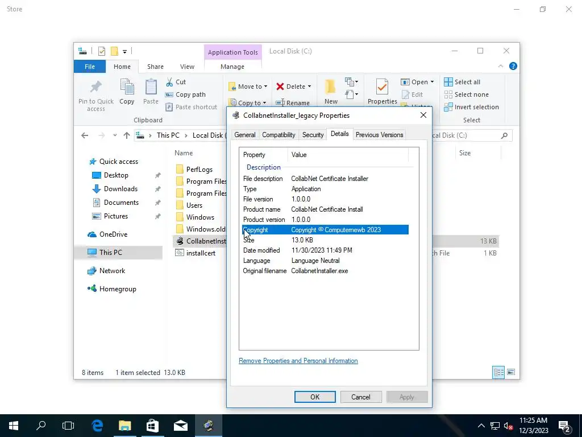Click the New folder icon
This screenshot has width=582, height=437.
330,86
